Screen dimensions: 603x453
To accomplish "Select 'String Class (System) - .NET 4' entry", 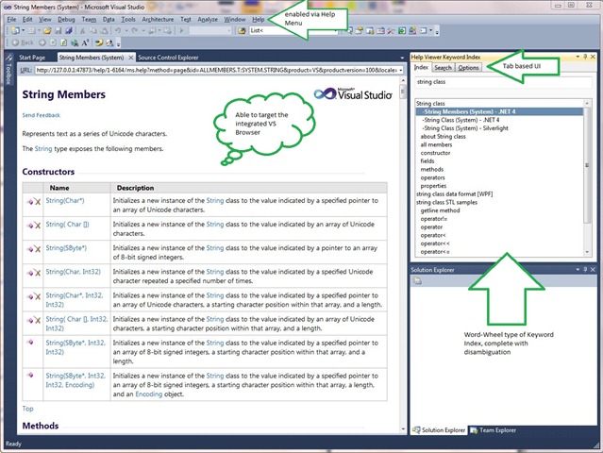I will [461, 120].
